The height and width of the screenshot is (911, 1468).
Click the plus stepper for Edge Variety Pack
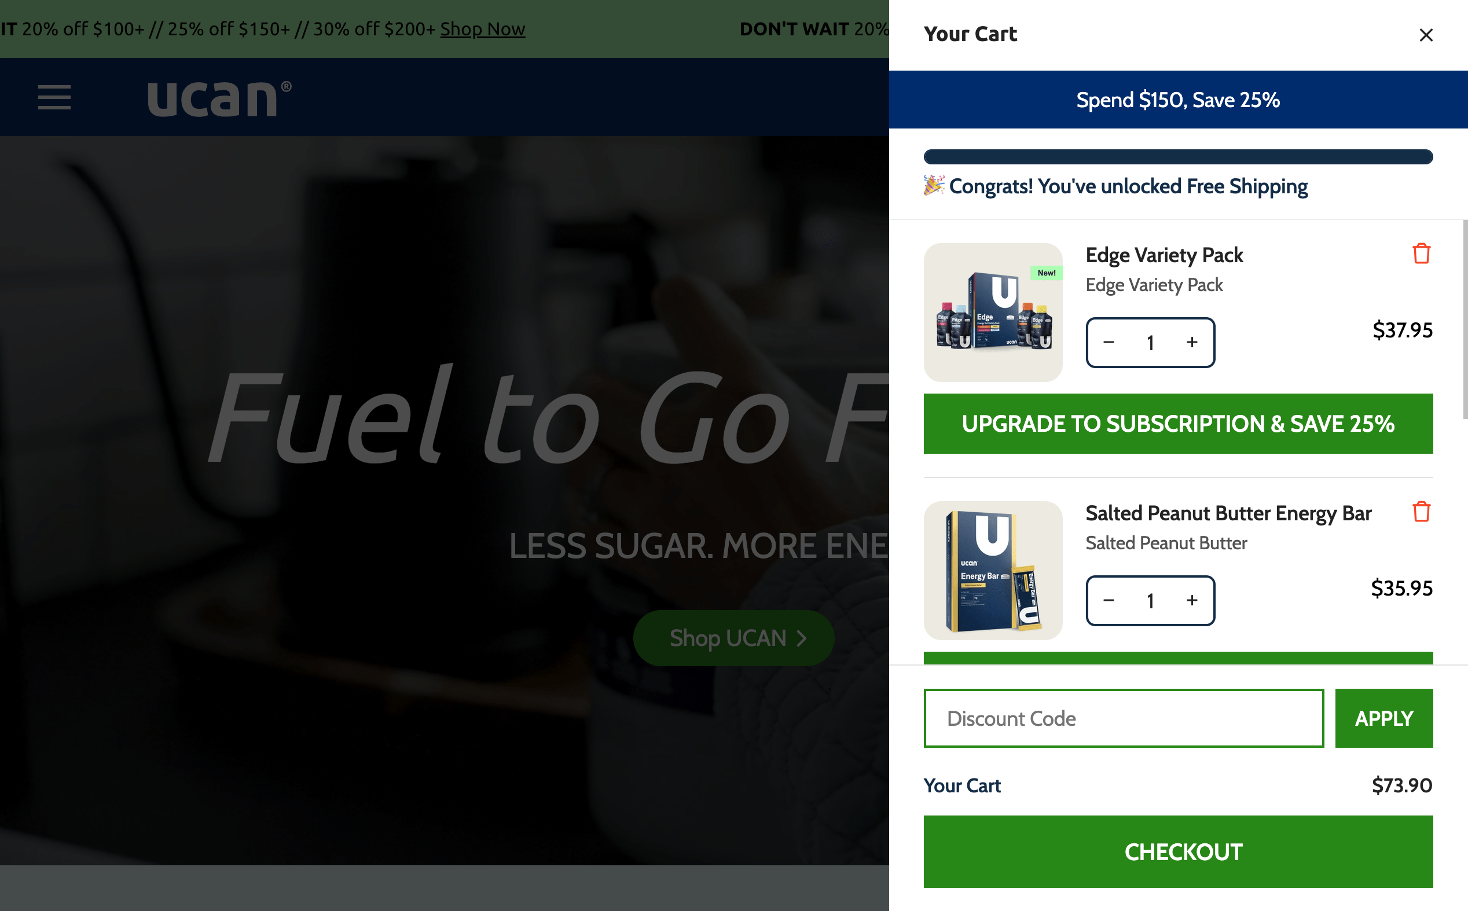tap(1192, 342)
